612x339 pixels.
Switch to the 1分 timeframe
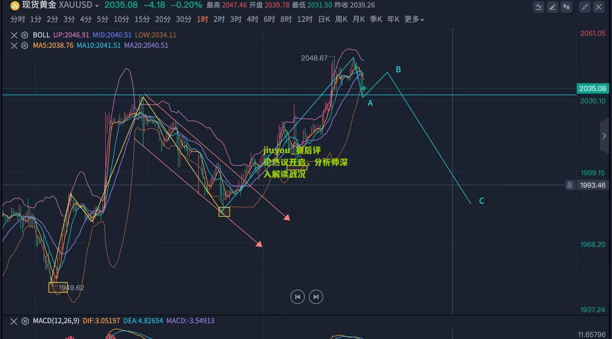coord(36,19)
